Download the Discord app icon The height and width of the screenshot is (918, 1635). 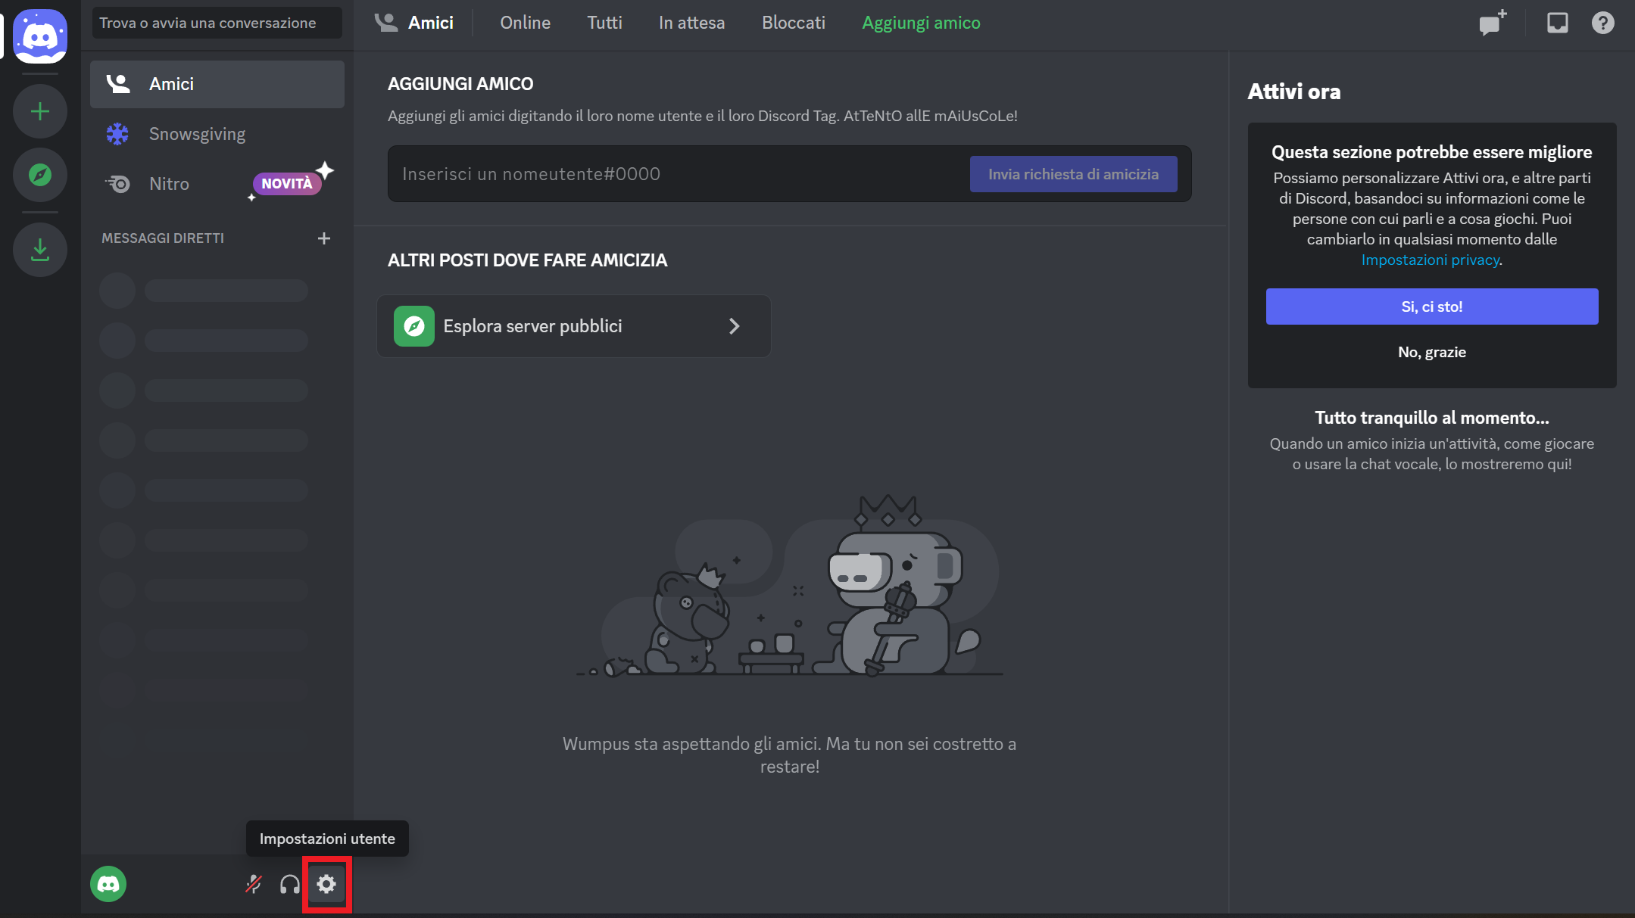click(x=39, y=249)
